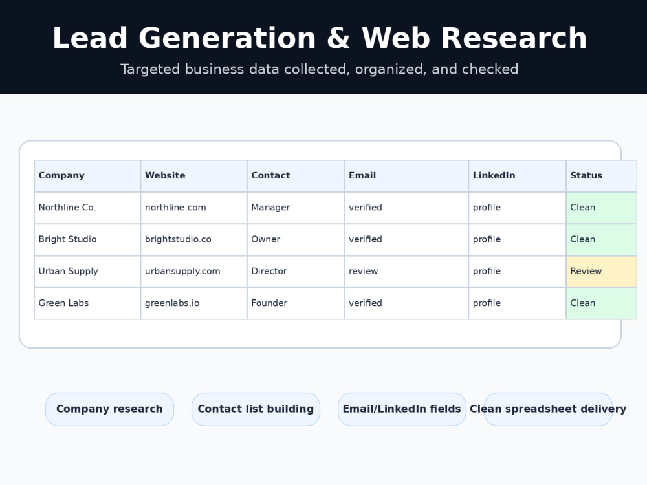Click the Bright Studio company cell
This screenshot has height=485, width=647.
pyautogui.click(x=87, y=240)
